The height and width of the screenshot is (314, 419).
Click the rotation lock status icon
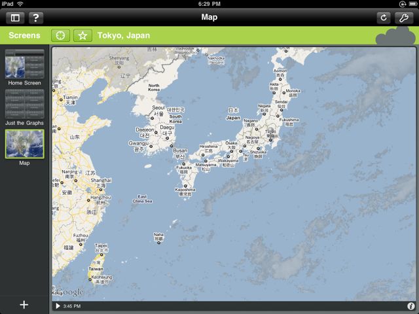tap(403, 4)
